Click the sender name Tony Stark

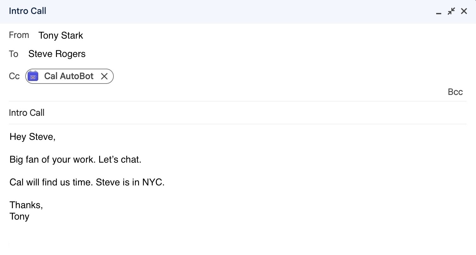61,35
